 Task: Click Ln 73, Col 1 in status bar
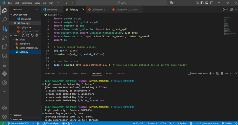(139, 123)
